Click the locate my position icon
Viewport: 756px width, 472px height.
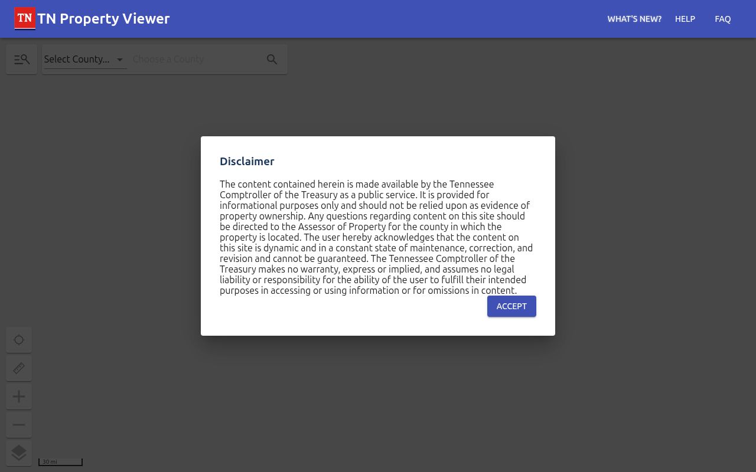(x=19, y=340)
